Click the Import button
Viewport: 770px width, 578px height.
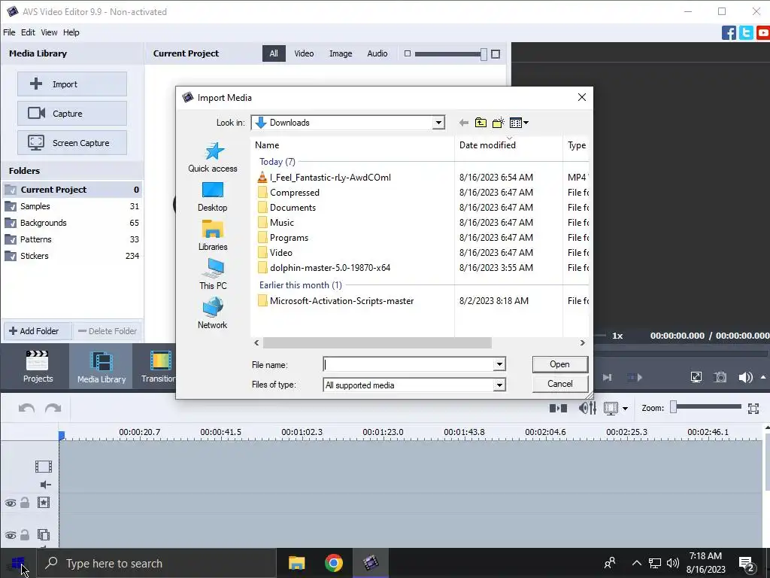coord(72,84)
